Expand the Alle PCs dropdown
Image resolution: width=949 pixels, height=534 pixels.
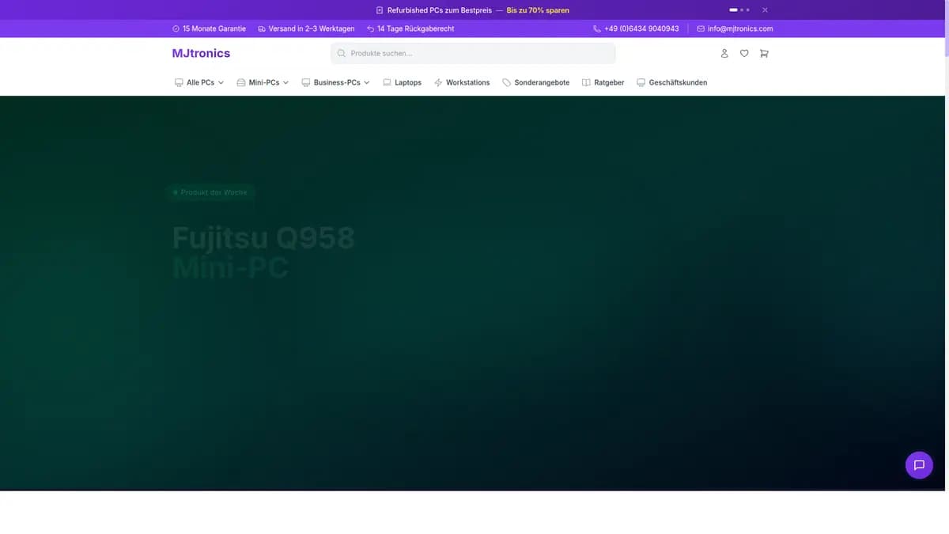tap(199, 81)
